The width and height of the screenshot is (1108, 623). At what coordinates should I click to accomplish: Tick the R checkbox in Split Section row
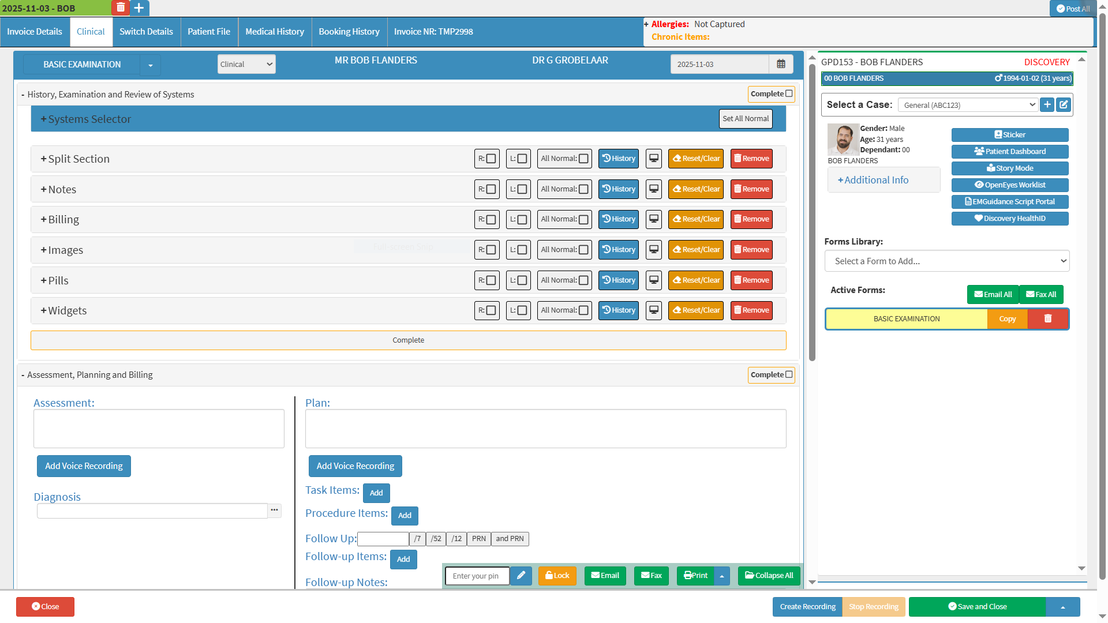(491, 159)
